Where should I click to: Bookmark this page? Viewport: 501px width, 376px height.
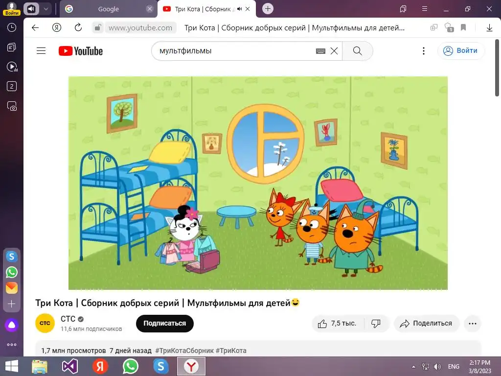463,27
